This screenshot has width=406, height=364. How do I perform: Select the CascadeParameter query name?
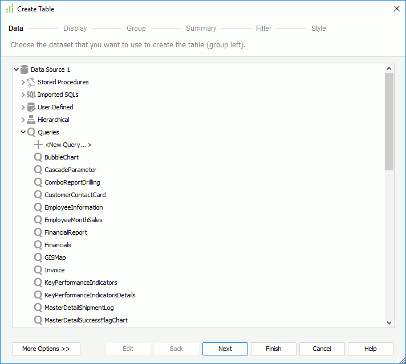pyautogui.click(x=71, y=170)
